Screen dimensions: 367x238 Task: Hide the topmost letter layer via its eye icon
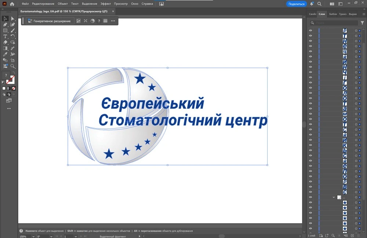coord(310,31)
